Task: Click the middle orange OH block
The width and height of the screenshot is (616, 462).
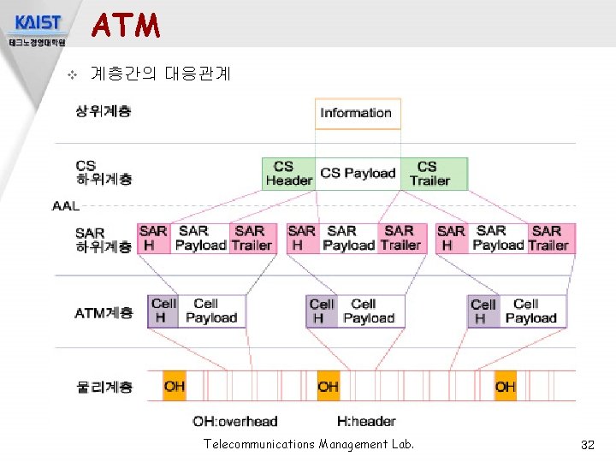Action: [x=329, y=386]
